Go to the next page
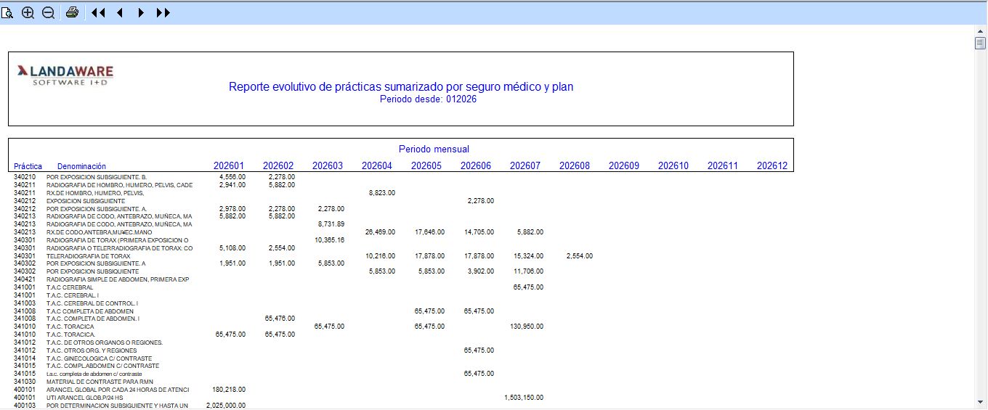This screenshot has height=410, width=988. (141, 12)
